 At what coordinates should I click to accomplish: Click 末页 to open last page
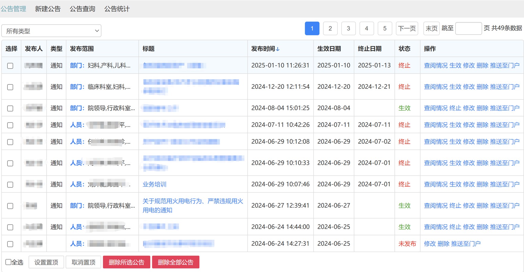tap(431, 28)
